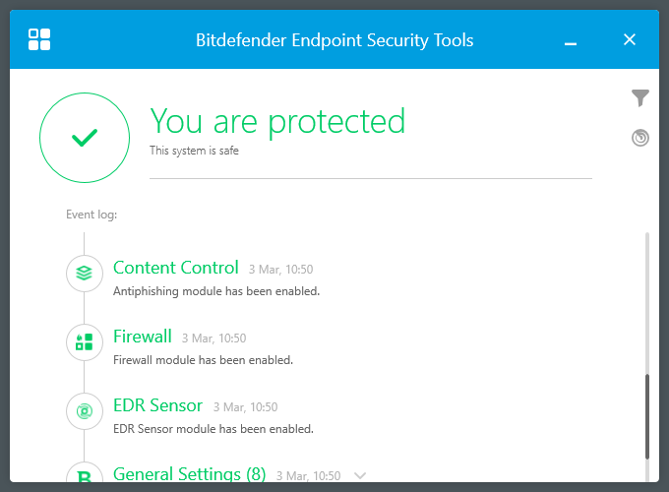
Task: Close the Bitdefender Endpoint Security window
Action: tap(630, 39)
